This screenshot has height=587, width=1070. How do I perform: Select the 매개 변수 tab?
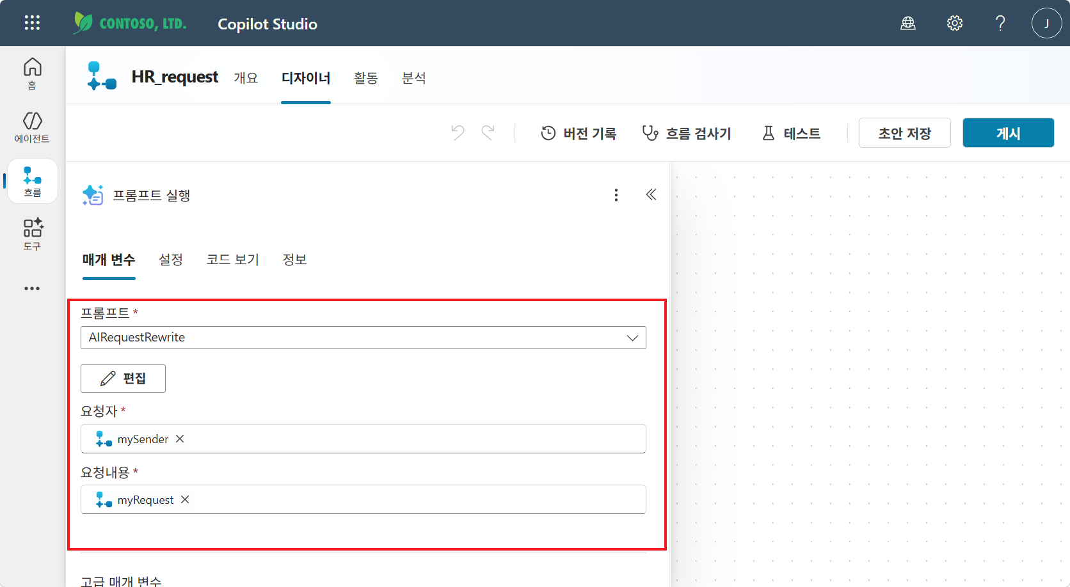109,260
